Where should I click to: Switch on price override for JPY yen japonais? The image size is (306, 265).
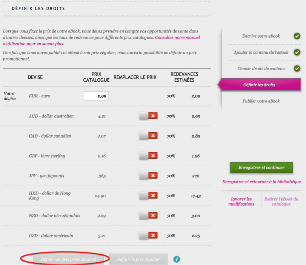[148, 176]
